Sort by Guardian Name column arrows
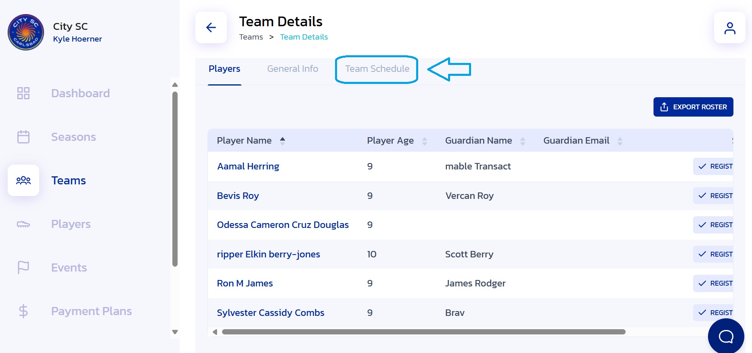 pyautogui.click(x=523, y=141)
